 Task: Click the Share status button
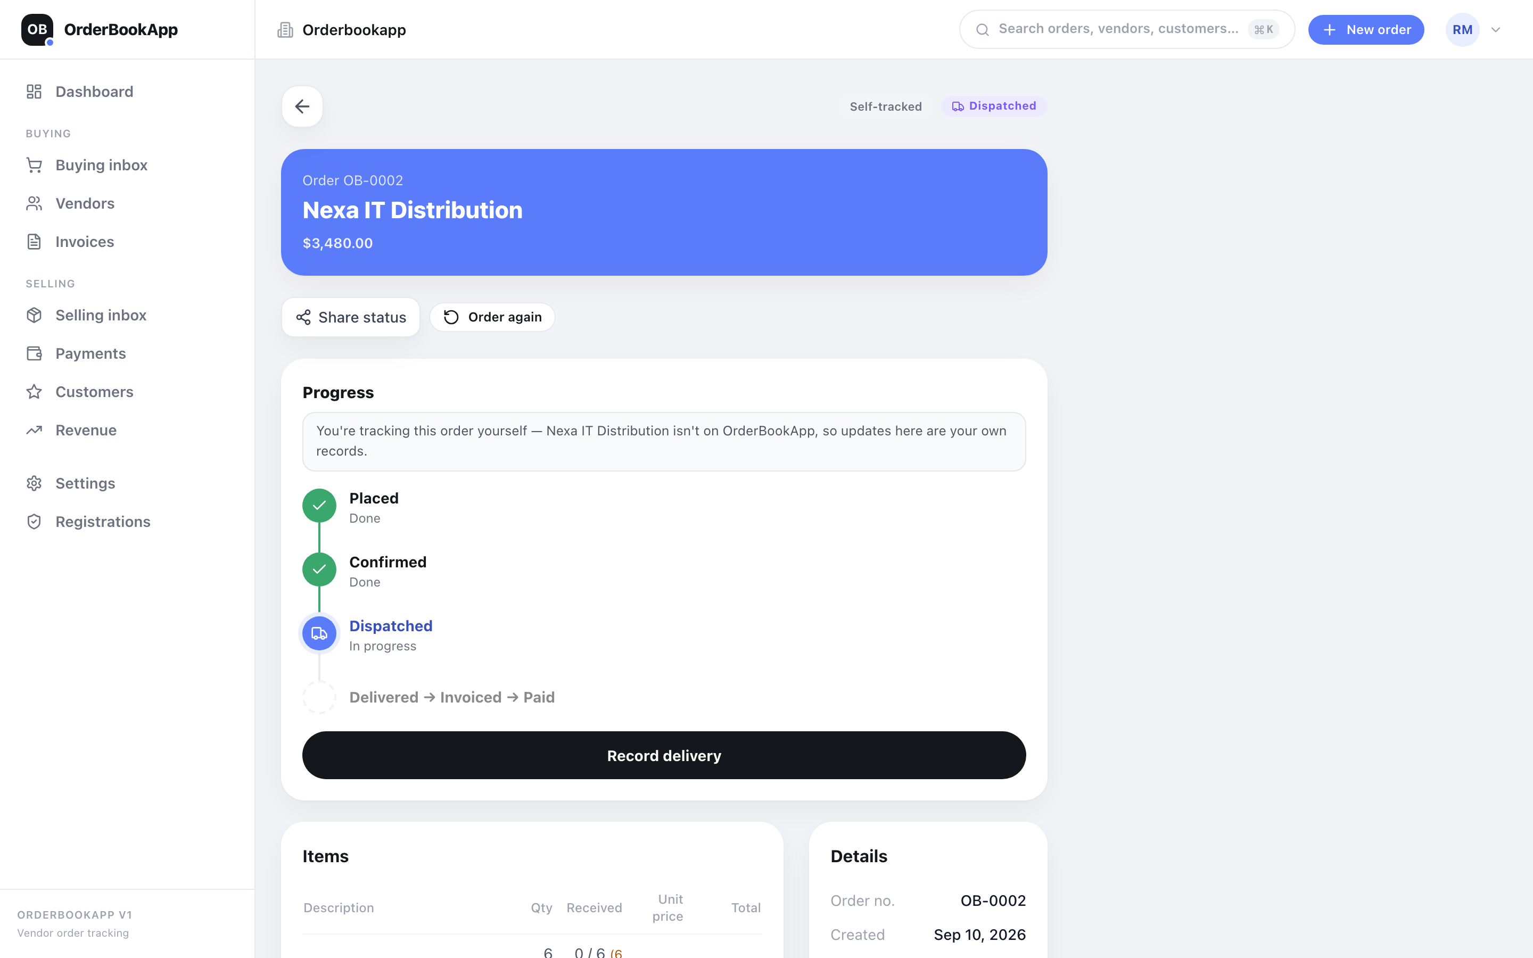[351, 317]
